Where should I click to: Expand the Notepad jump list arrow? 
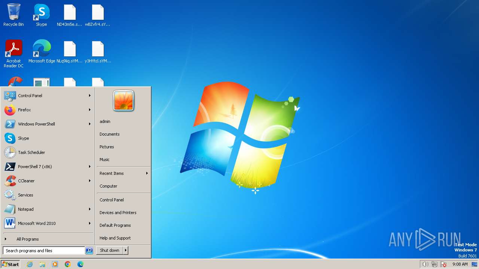pyautogui.click(x=90, y=209)
